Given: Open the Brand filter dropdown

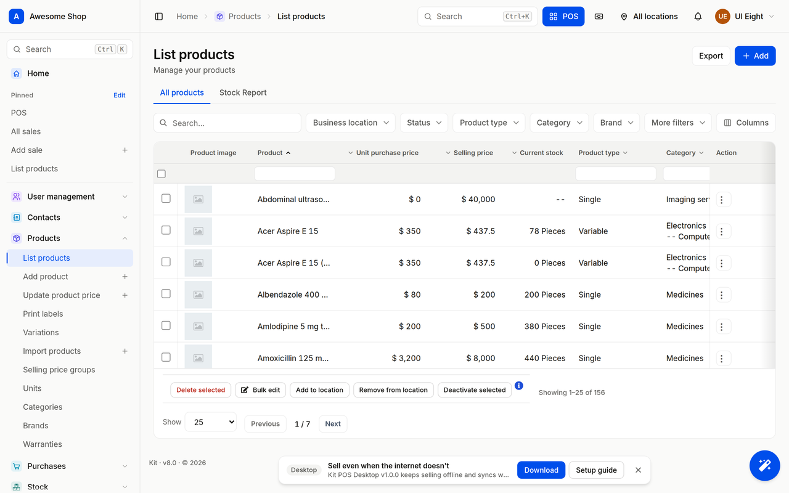Looking at the screenshot, I should point(616,123).
